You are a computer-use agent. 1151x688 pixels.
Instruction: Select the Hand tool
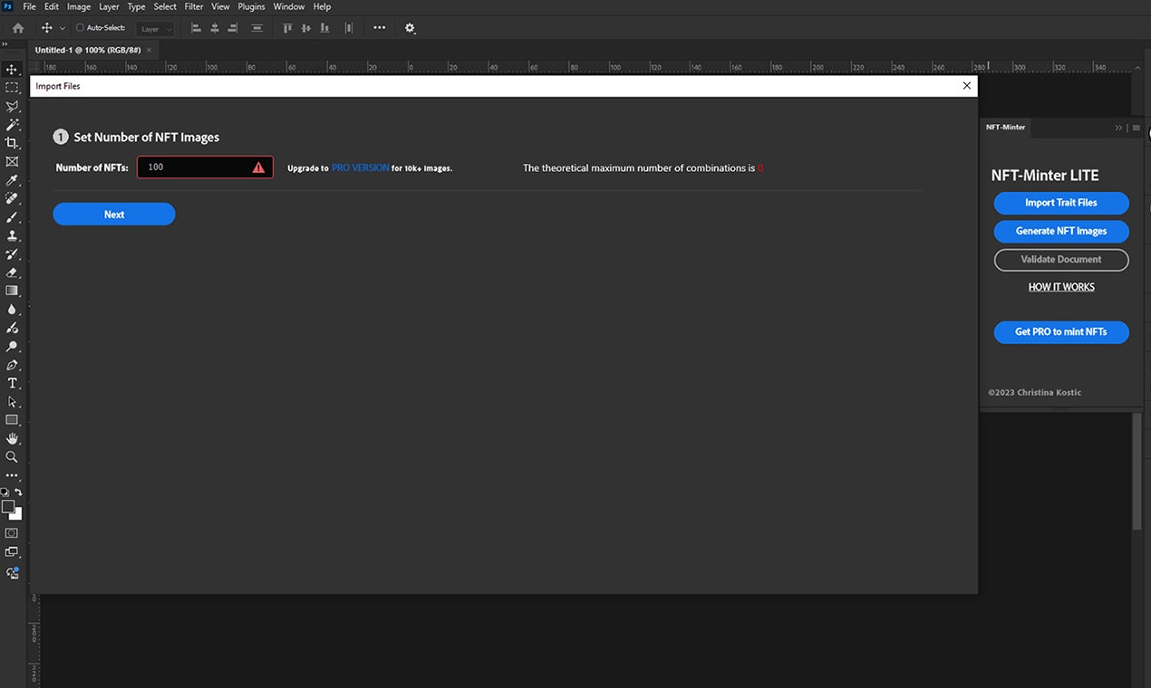12,439
